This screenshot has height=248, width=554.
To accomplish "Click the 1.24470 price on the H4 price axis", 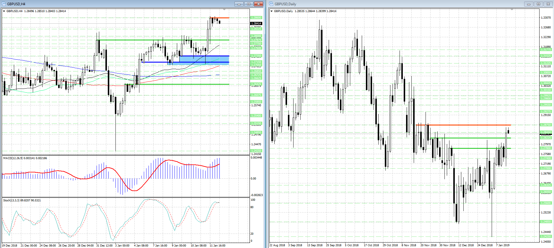I will click(256, 144).
